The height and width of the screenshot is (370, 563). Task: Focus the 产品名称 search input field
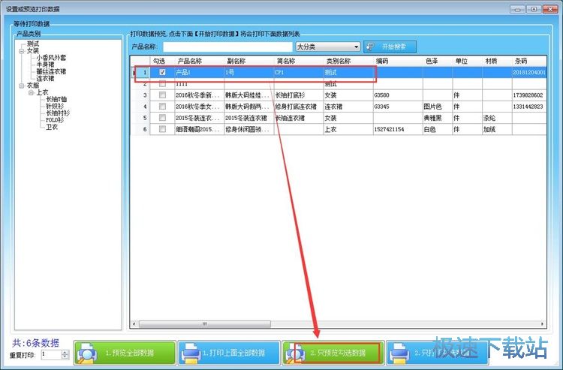click(x=227, y=47)
